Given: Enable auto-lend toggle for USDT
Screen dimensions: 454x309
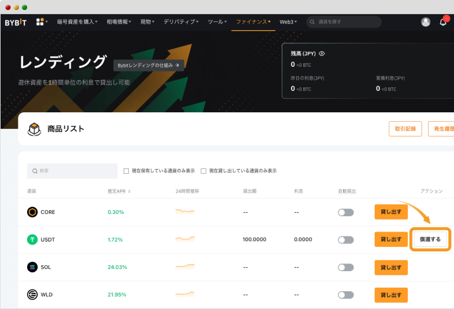Looking at the screenshot, I should click(x=346, y=240).
